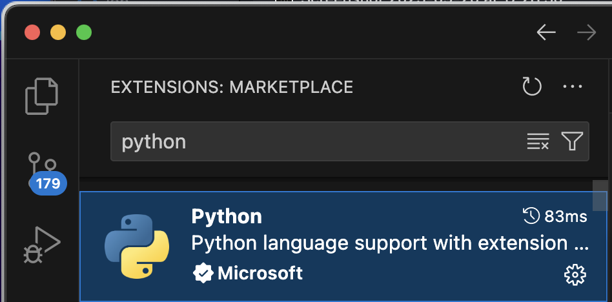Click the Python logo thumbnail
This screenshot has width=612, height=302.
(137, 246)
